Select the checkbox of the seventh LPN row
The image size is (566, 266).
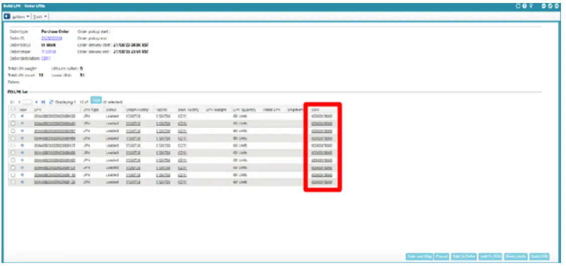13,160
